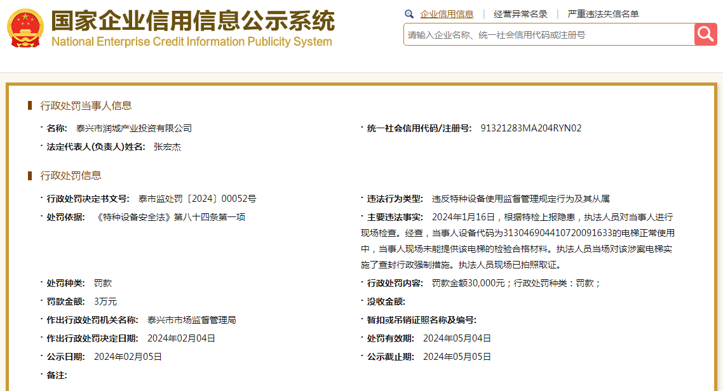Click decision number 泰市监处罚〔2024〕00052号

198,199
